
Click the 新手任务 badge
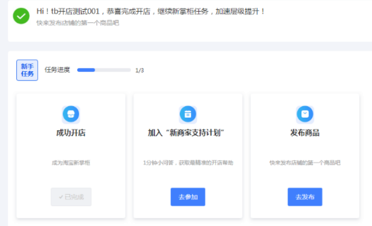(x=27, y=70)
